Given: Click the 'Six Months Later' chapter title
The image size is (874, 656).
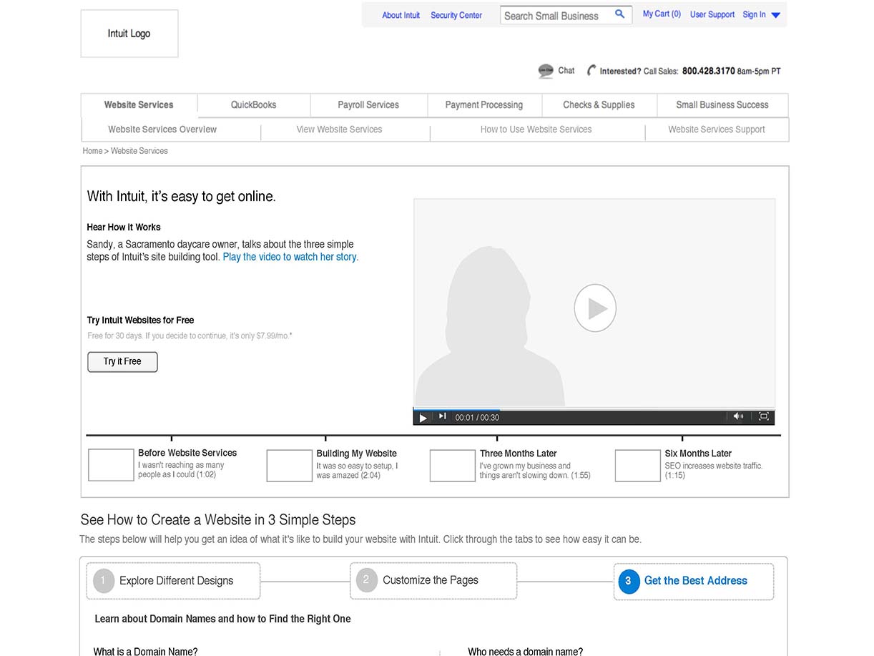Looking at the screenshot, I should 698,454.
